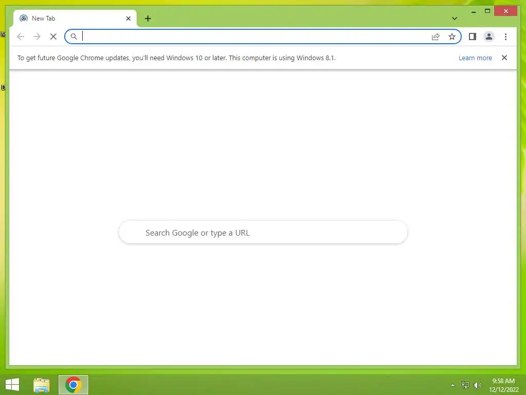Go back to previous page
Viewport: 526px width, 395px height.
[x=21, y=37]
